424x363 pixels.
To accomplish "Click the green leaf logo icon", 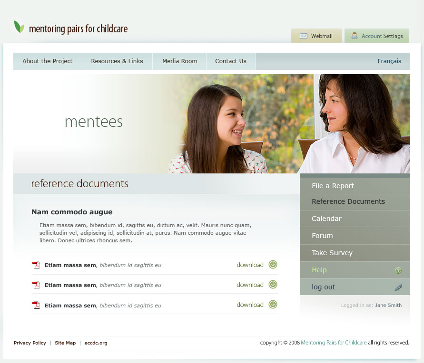I will coord(19,27).
